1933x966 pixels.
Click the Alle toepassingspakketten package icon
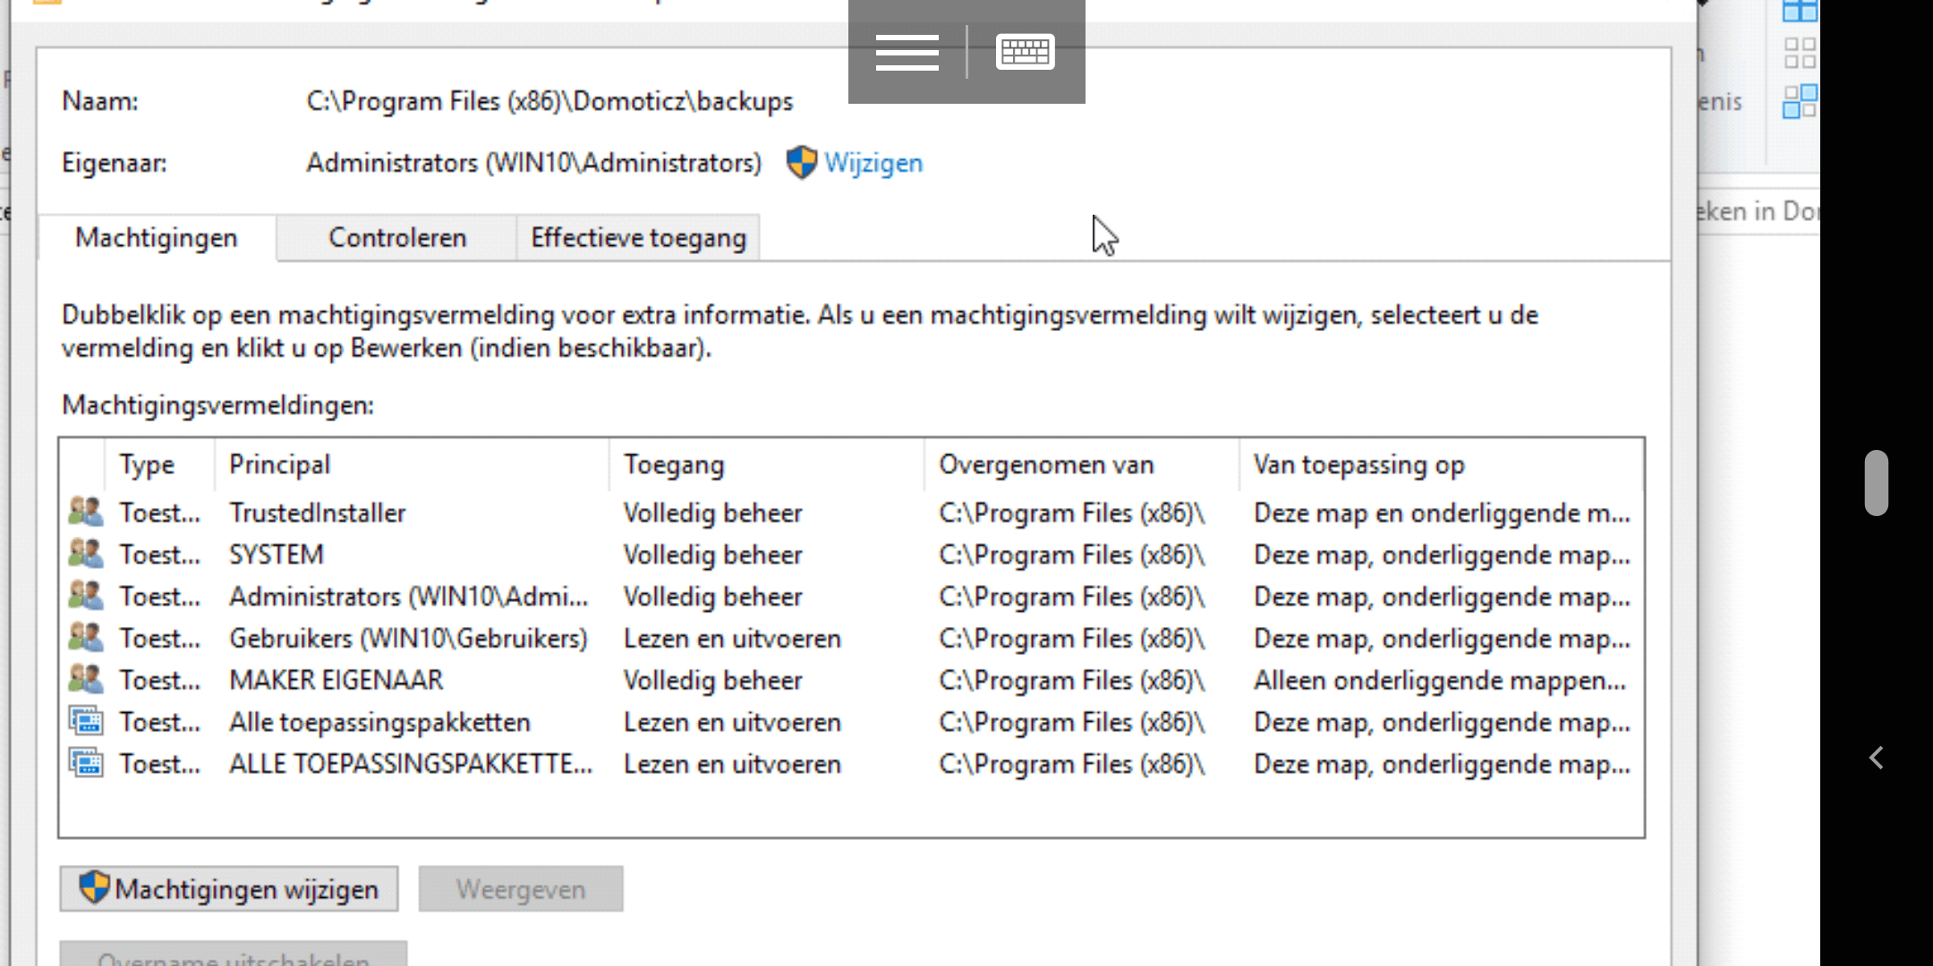click(86, 722)
